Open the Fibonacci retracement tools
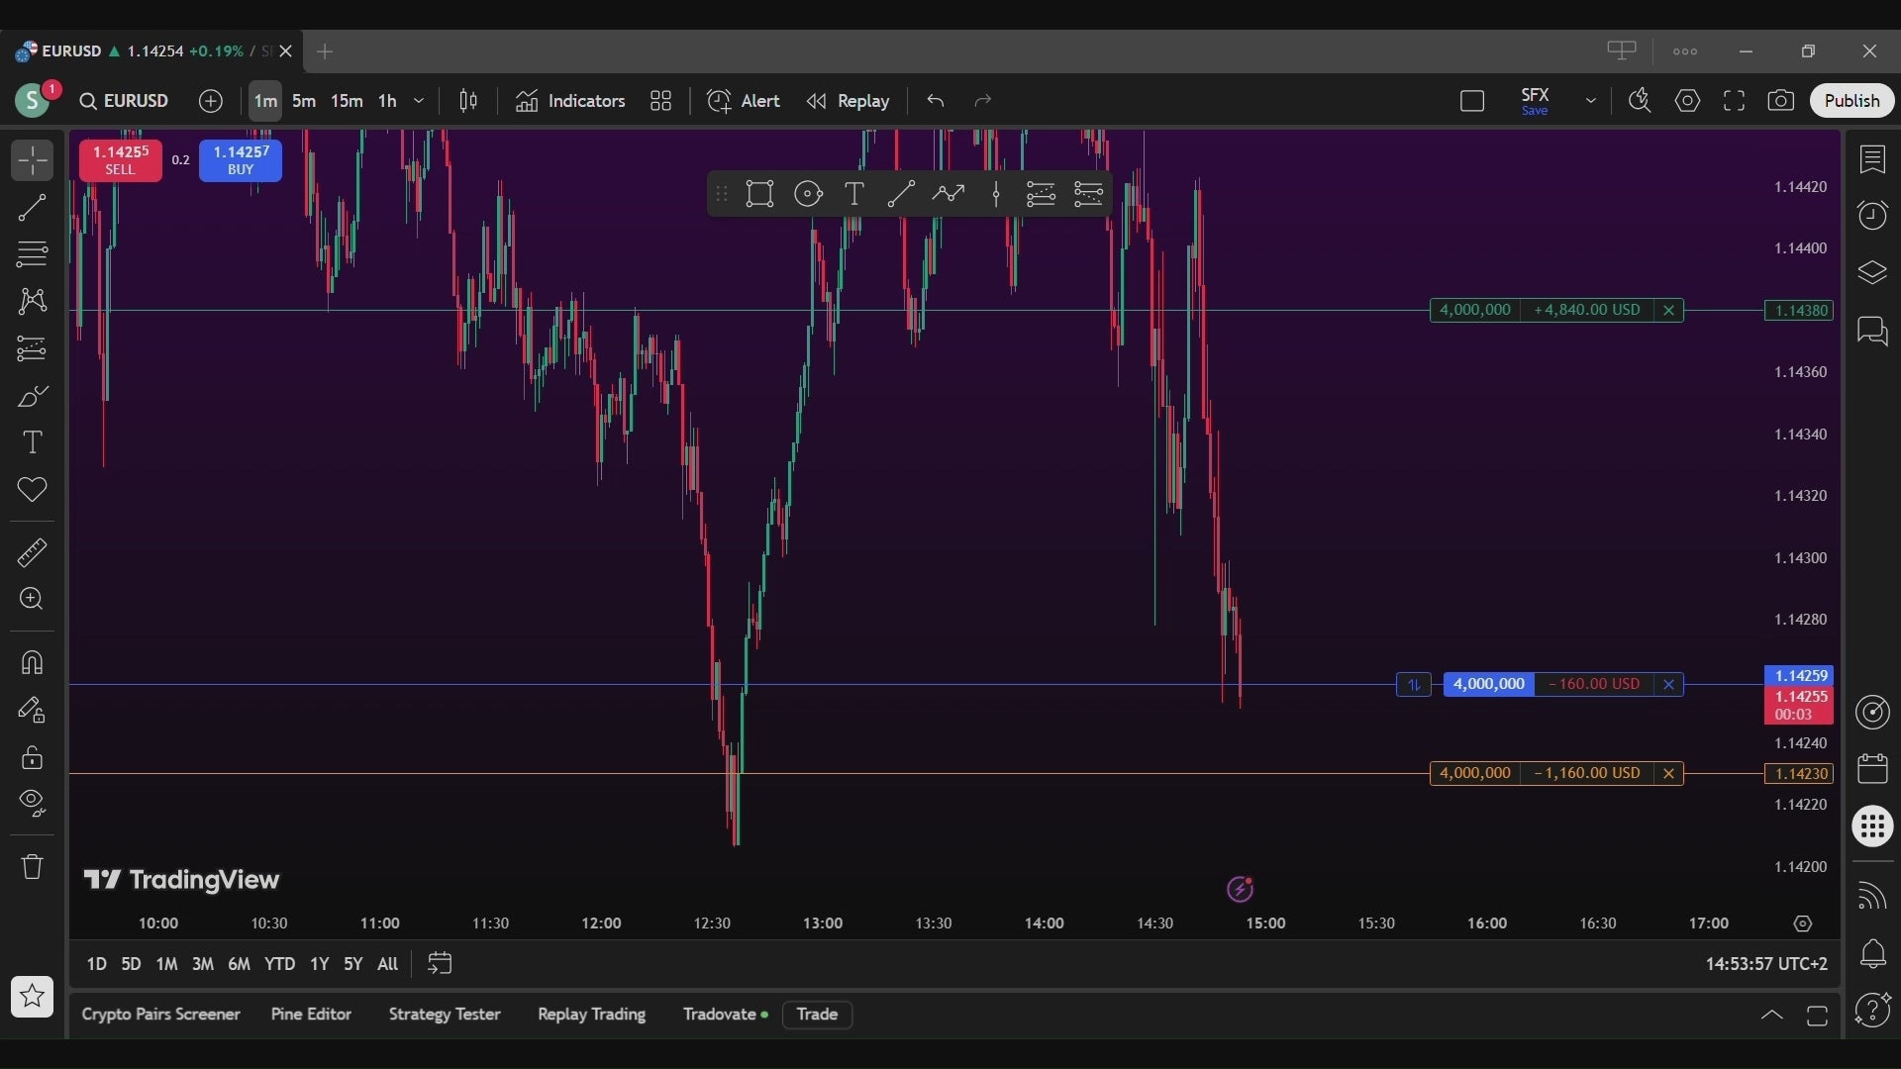The width and height of the screenshot is (1901, 1069). click(x=32, y=254)
